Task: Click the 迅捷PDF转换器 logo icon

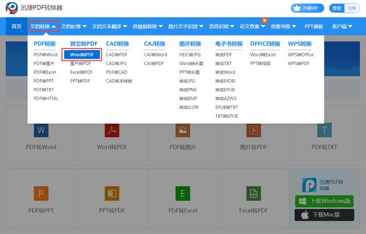Action: click(x=11, y=7)
